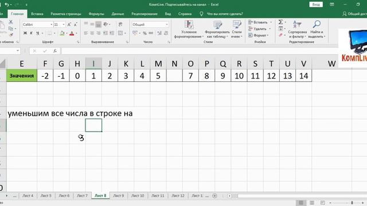Click the insert function fx icon

point(55,51)
